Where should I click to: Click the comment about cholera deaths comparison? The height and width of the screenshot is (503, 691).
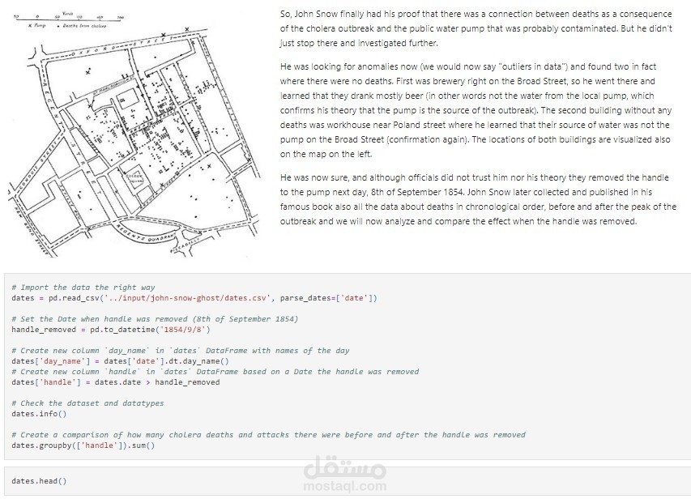pos(268,435)
